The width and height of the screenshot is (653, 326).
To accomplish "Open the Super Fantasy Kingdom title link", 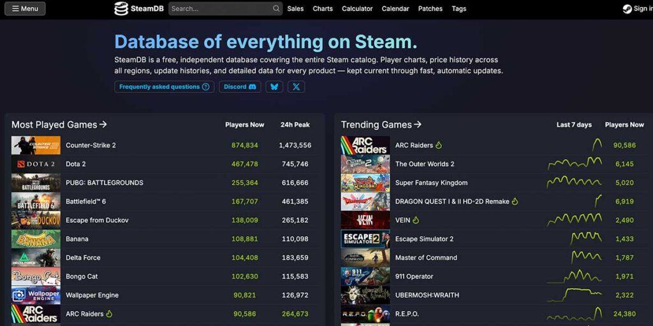I will pyautogui.click(x=432, y=183).
